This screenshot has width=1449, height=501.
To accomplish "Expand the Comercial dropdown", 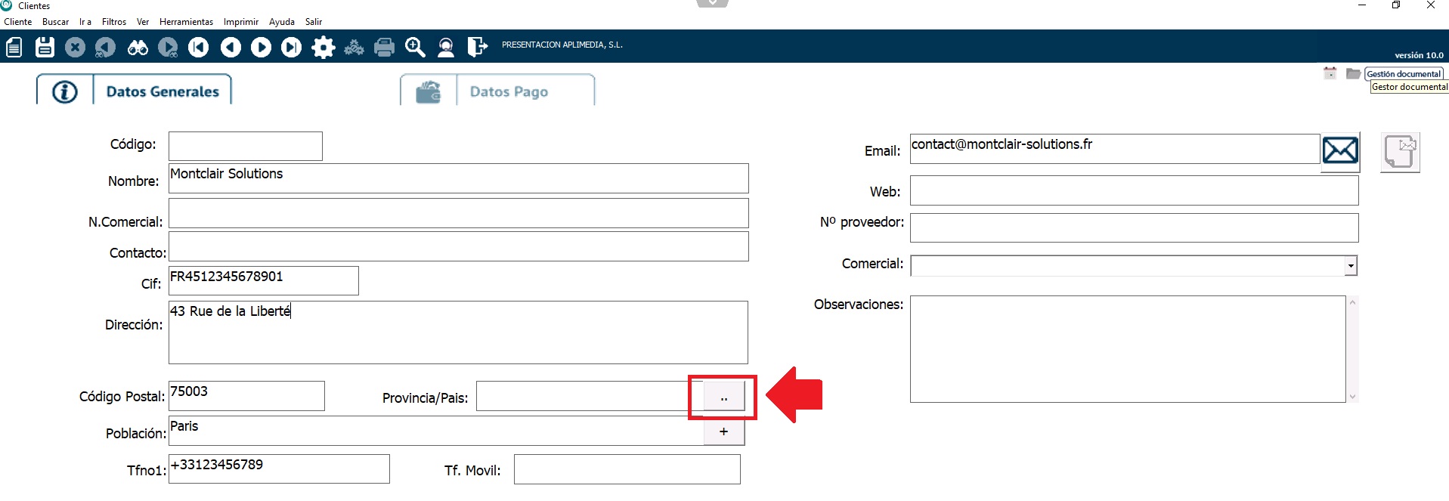I will coord(1350,266).
